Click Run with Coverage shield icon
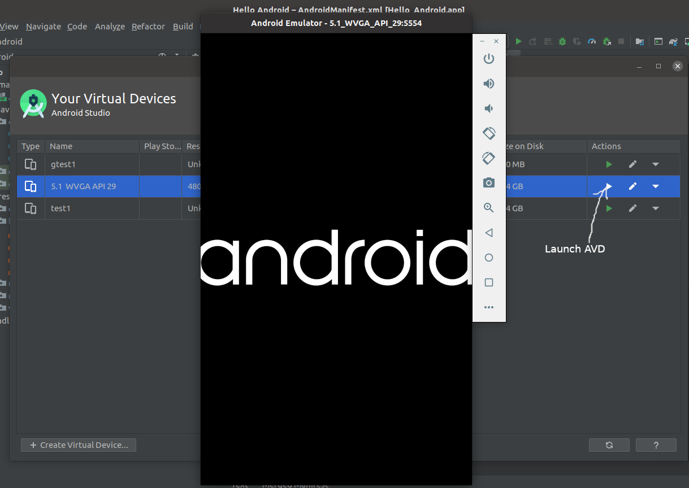This screenshot has height=488, width=689. [577, 41]
